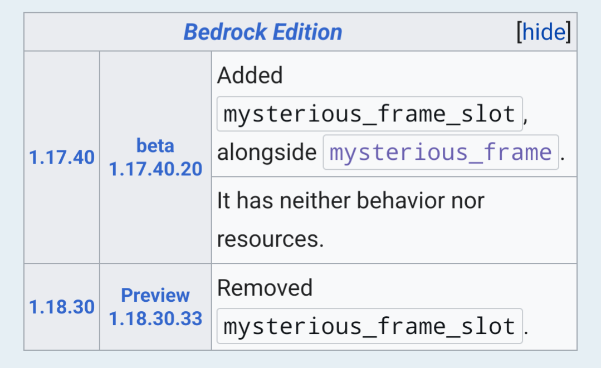This screenshot has width=601, height=368.
Task: Click the word alongside
Action: (x=267, y=153)
